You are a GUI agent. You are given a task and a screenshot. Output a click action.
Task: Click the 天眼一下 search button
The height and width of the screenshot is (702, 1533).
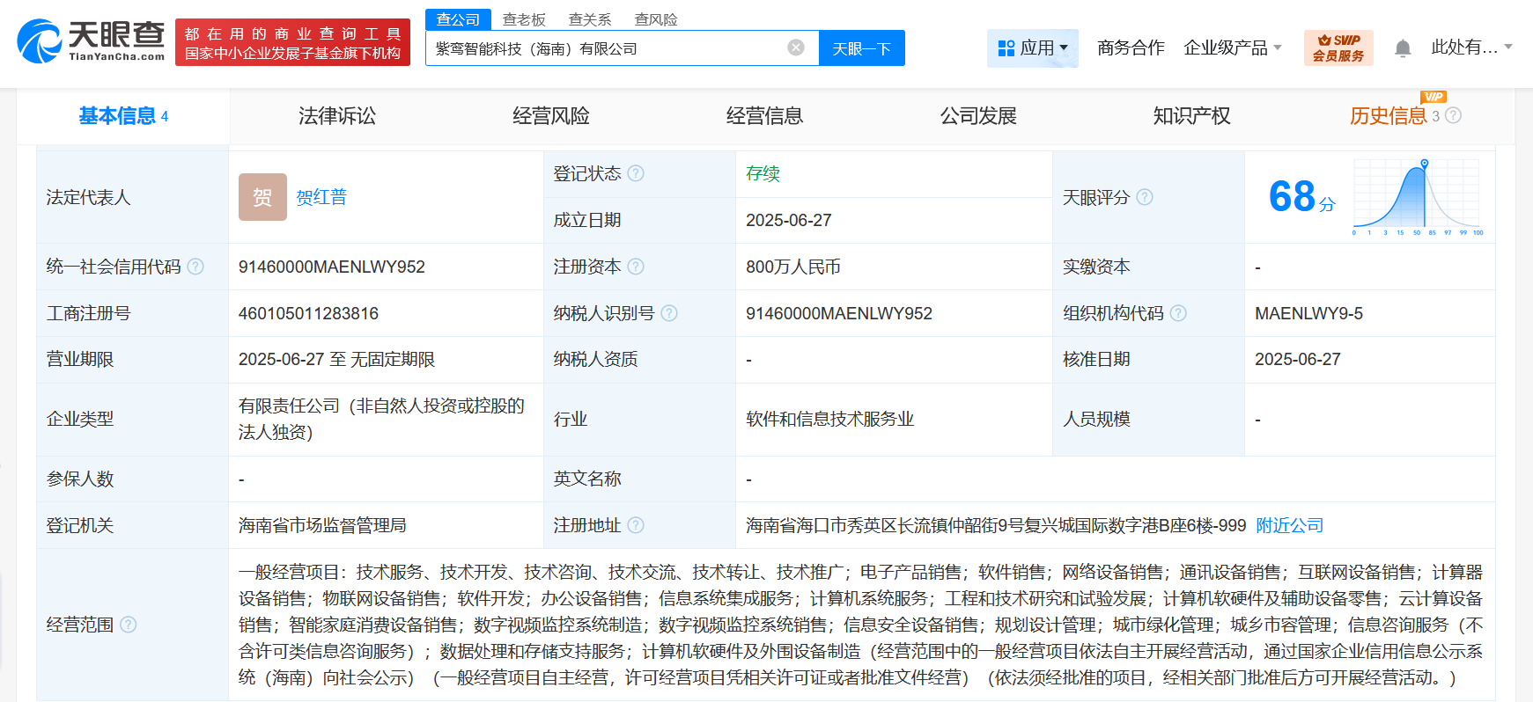(x=861, y=48)
